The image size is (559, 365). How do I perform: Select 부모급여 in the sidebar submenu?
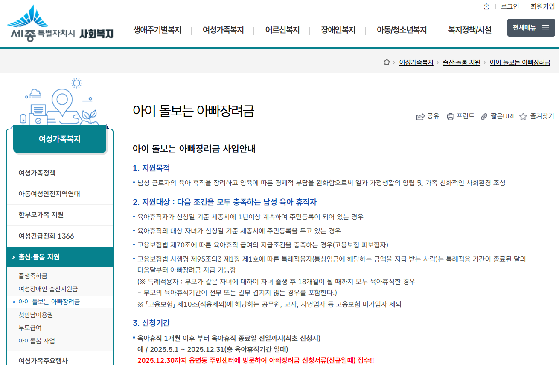30,328
